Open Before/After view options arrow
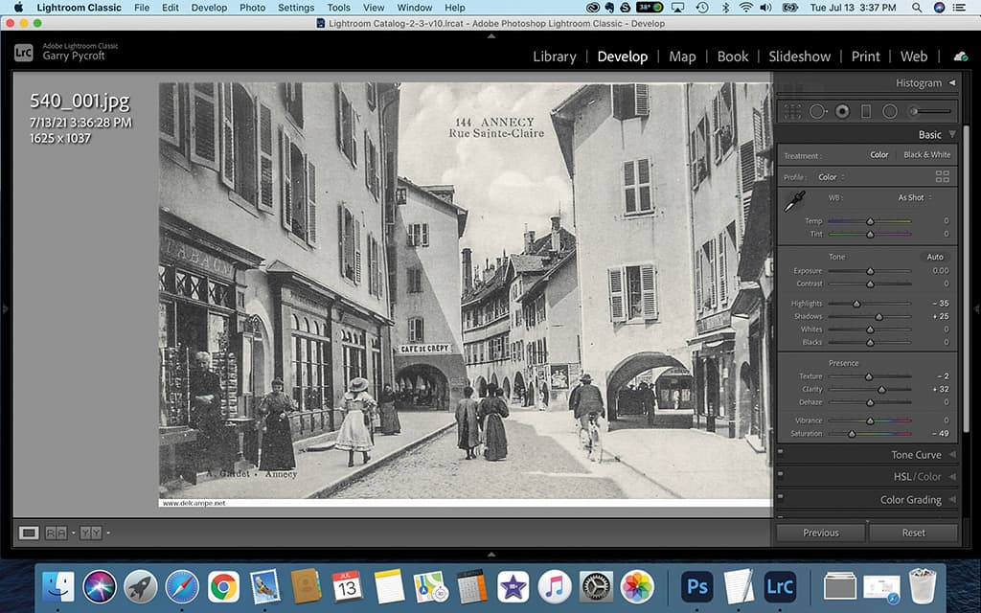 point(108,533)
